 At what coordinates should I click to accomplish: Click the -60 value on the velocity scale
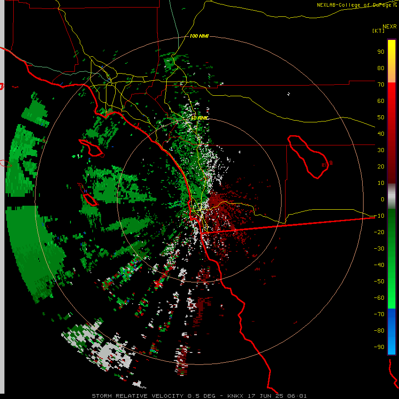click(x=379, y=298)
